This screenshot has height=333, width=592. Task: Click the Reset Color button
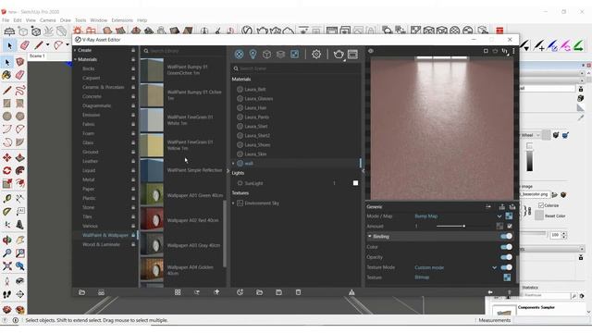click(555, 216)
